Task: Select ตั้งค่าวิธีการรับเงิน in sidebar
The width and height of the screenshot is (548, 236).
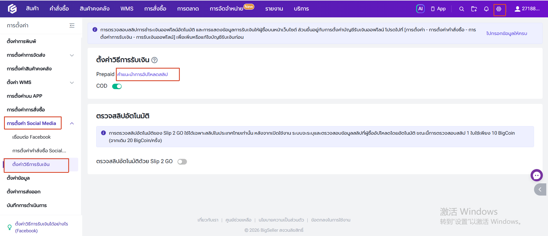Action: [31, 165]
